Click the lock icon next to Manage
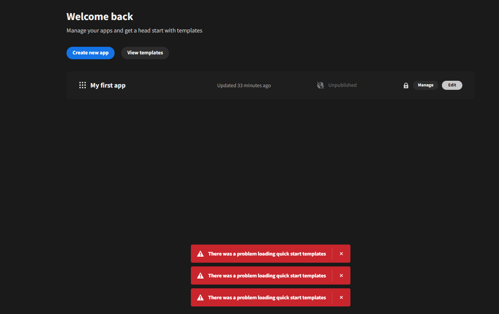This screenshot has height=314, width=499. (406, 86)
